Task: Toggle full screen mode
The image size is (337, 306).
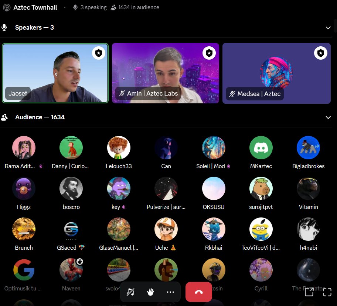Action: pos(327,292)
